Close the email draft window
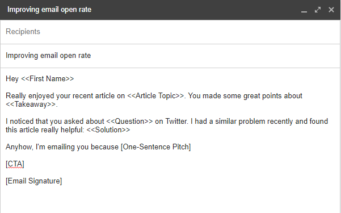The height and width of the screenshot is (213, 341). 331,10
